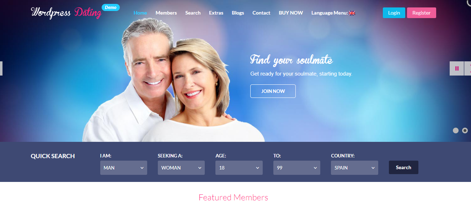Image resolution: width=471 pixels, height=211 pixels.
Task: Click the JOIN NOW button
Action: coord(273,91)
